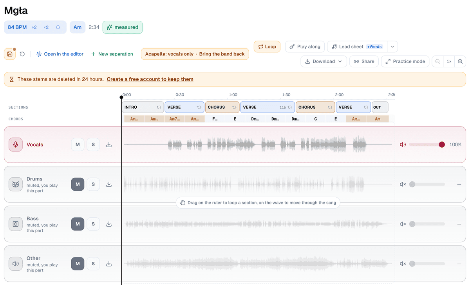Click the Vocals microphone icon
The height and width of the screenshot is (286, 470).
point(16,145)
